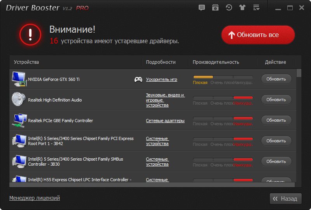
Task: Click the gamepad icon beside Ускоритель игр
Action: click(x=138, y=79)
